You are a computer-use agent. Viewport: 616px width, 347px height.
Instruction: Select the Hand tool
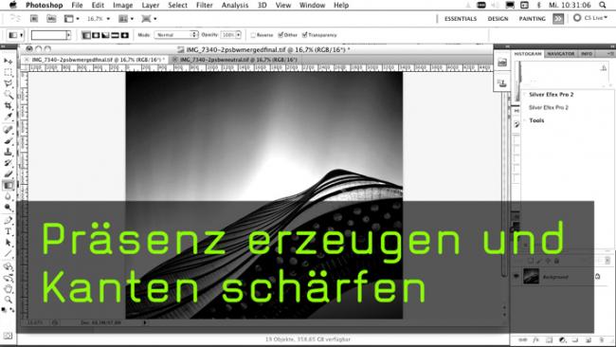point(8,289)
